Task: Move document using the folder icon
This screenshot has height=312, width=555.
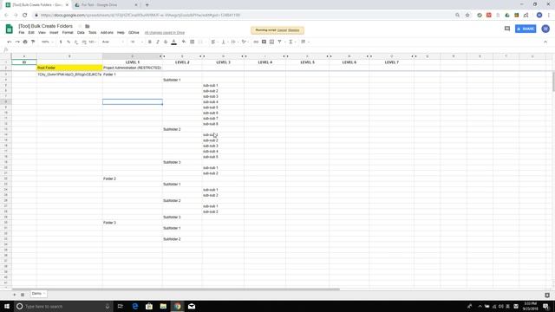Action: click(88, 26)
